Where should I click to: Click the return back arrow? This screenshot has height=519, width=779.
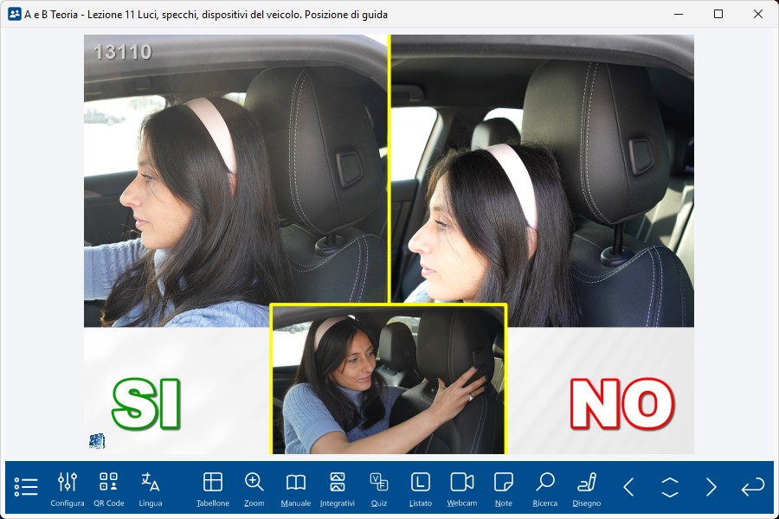(753, 487)
